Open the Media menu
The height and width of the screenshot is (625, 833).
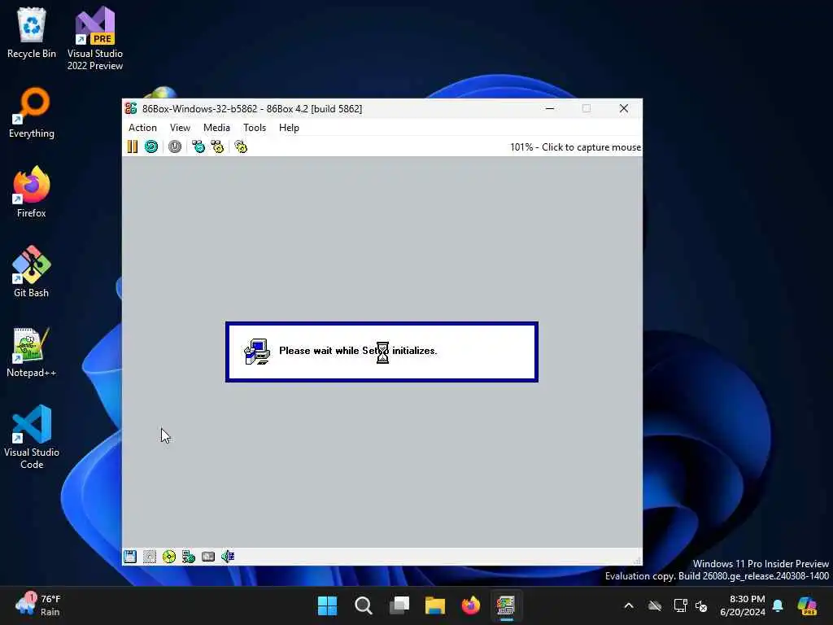click(216, 128)
